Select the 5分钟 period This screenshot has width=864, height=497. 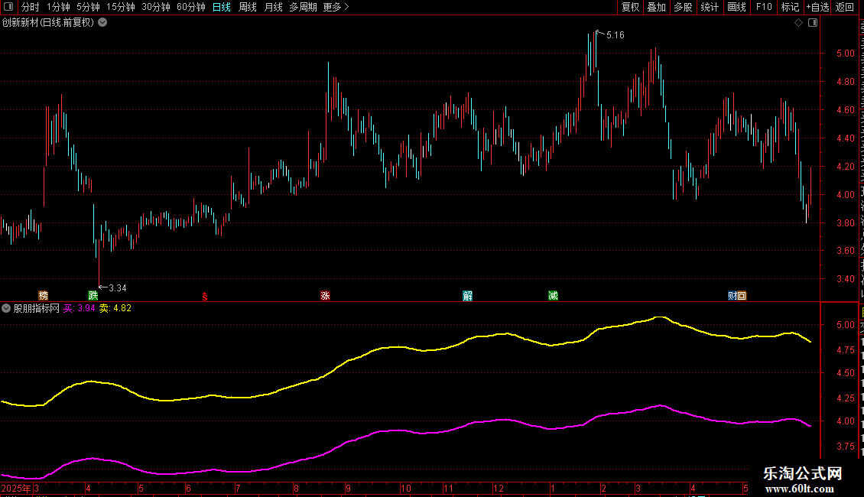click(88, 7)
